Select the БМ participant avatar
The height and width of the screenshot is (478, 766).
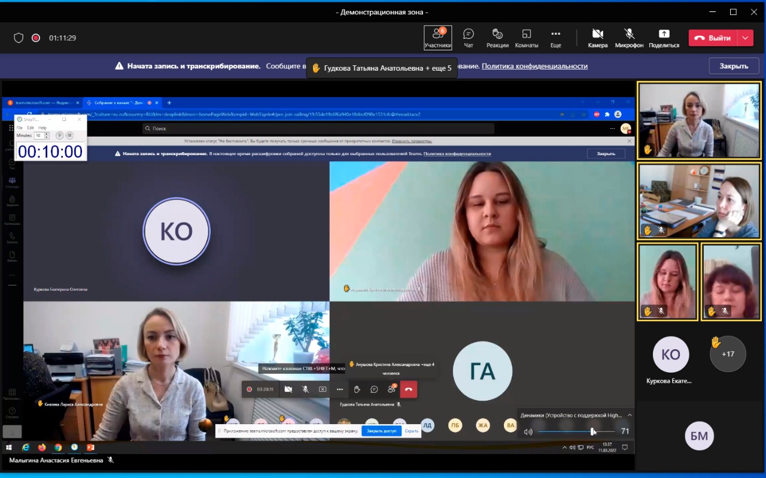click(699, 436)
